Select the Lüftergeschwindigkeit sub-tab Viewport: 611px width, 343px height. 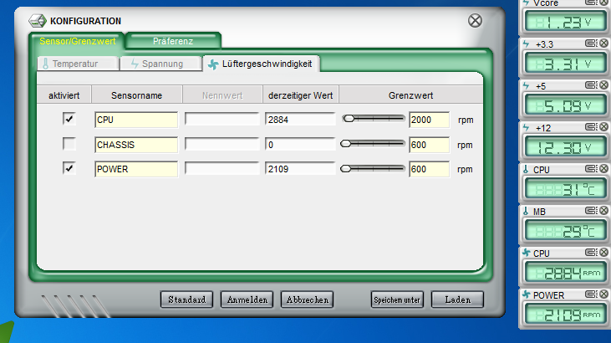tap(262, 64)
